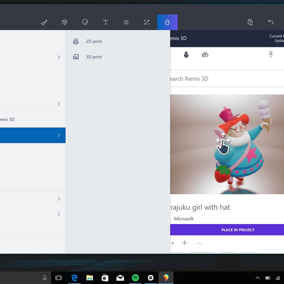
Task: Open the Microsoft creator link
Action: point(184,219)
